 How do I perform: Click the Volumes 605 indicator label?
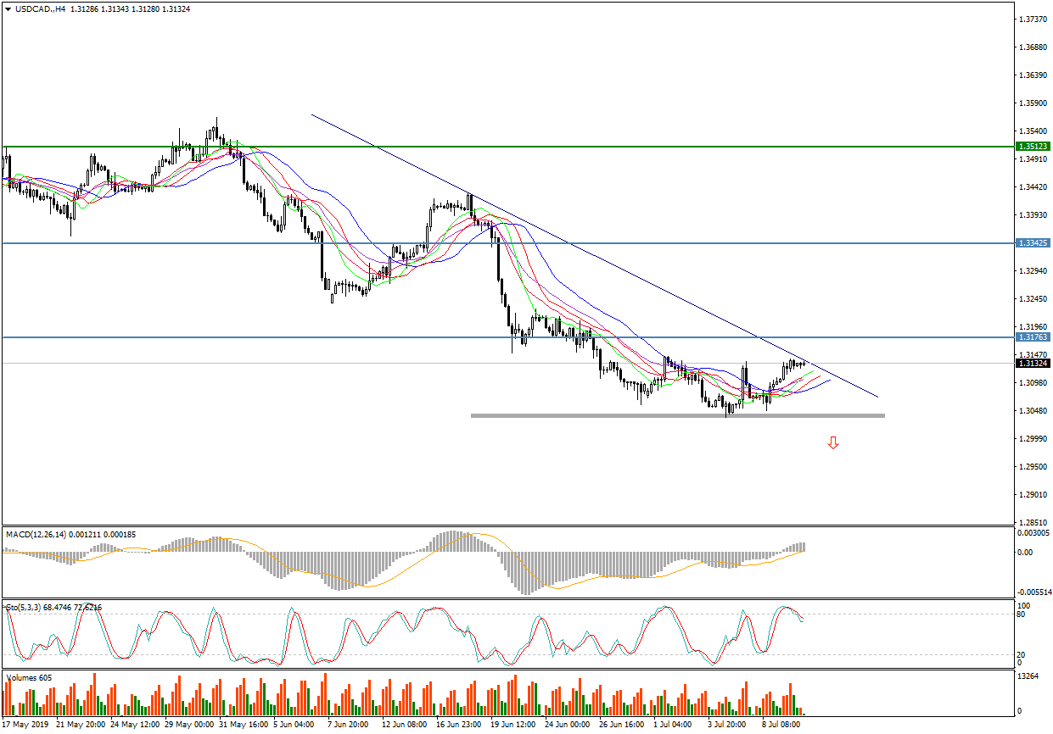coord(29,678)
